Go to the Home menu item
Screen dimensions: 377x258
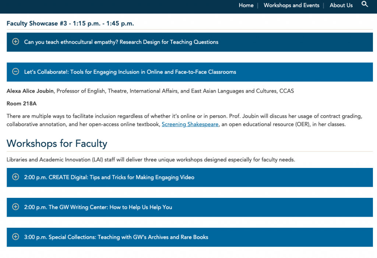(246, 5)
